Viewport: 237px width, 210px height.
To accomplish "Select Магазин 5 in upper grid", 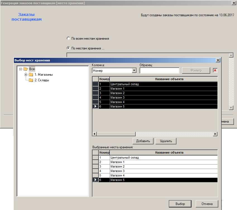I will coord(164,106).
